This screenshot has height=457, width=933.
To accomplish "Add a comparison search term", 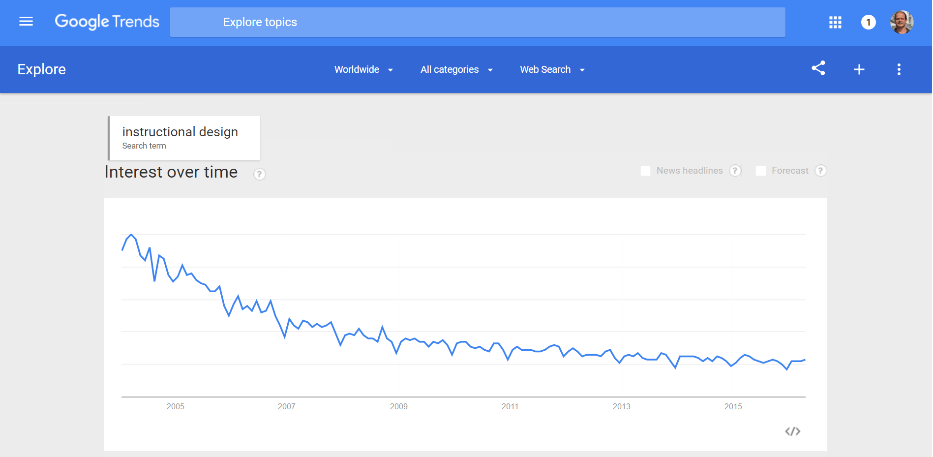I will point(859,69).
